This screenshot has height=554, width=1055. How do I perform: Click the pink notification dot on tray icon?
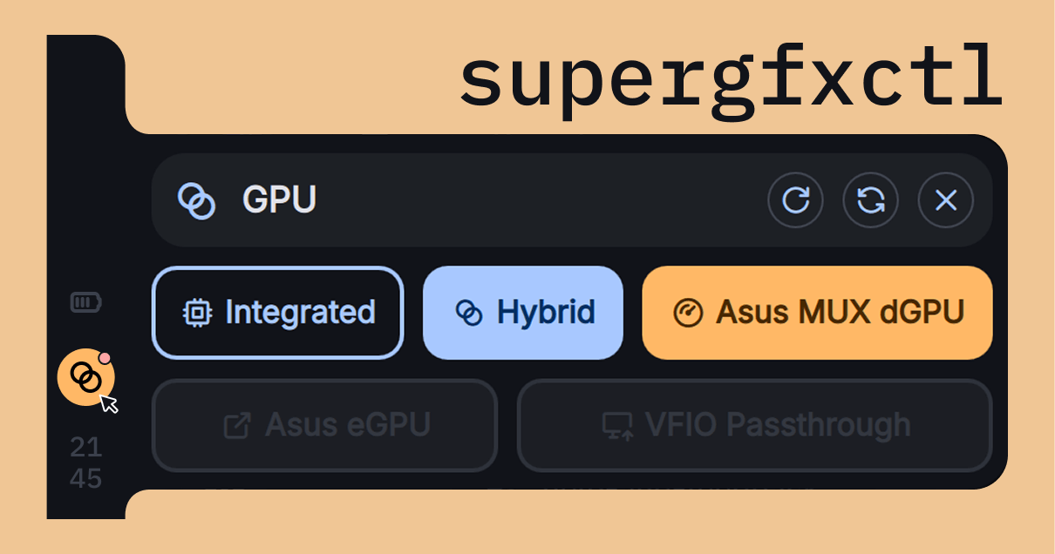point(105,356)
